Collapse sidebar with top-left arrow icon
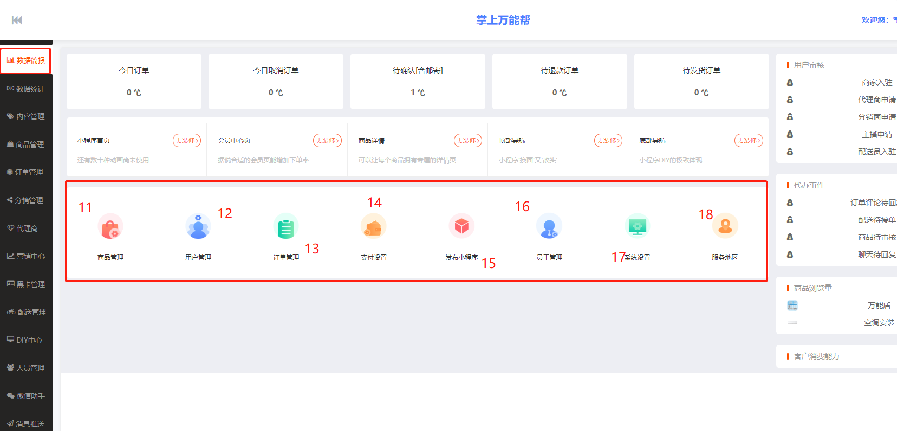 (x=17, y=20)
